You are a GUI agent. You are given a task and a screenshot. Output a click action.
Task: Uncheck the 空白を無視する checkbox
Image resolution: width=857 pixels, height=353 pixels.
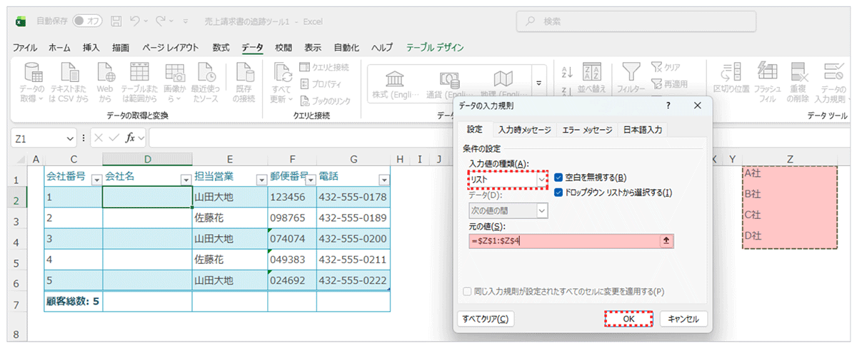(x=558, y=178)
